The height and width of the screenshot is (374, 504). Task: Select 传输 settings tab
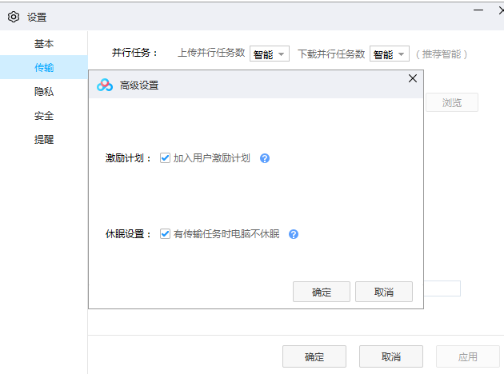coord(44,67)
